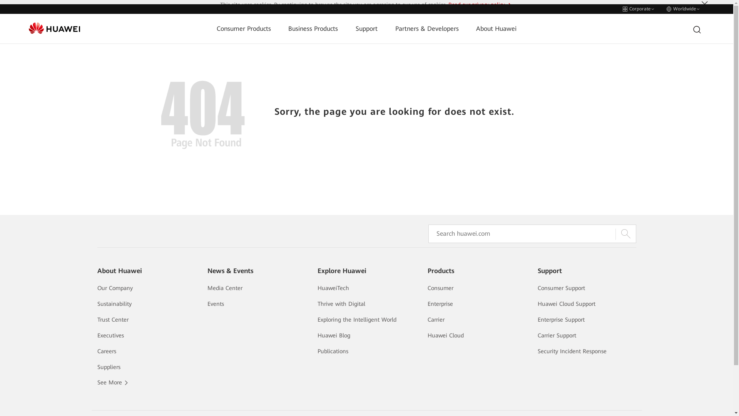
Task: Click the 404 Page Not Found graphic
Action: pyautogui.click(x=203, y=114)
